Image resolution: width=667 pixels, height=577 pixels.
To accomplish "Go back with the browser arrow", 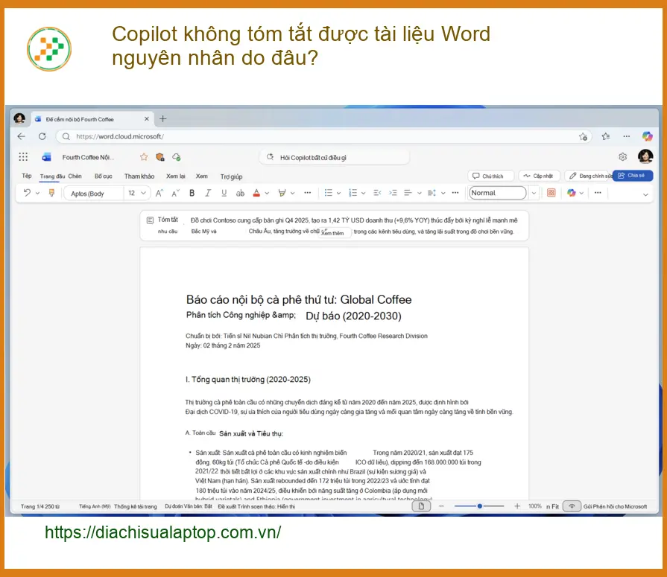I will click(22, 136).
